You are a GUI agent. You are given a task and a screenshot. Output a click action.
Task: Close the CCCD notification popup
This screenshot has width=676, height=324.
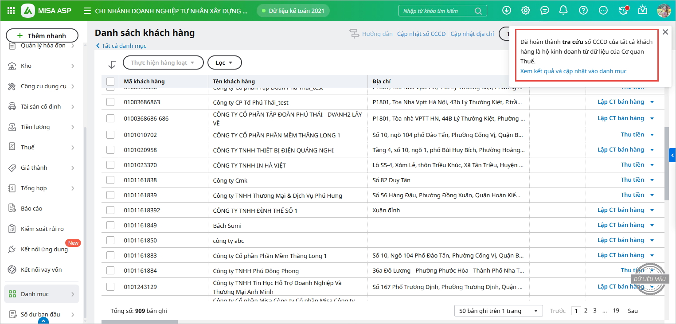[x=665, y=32]
